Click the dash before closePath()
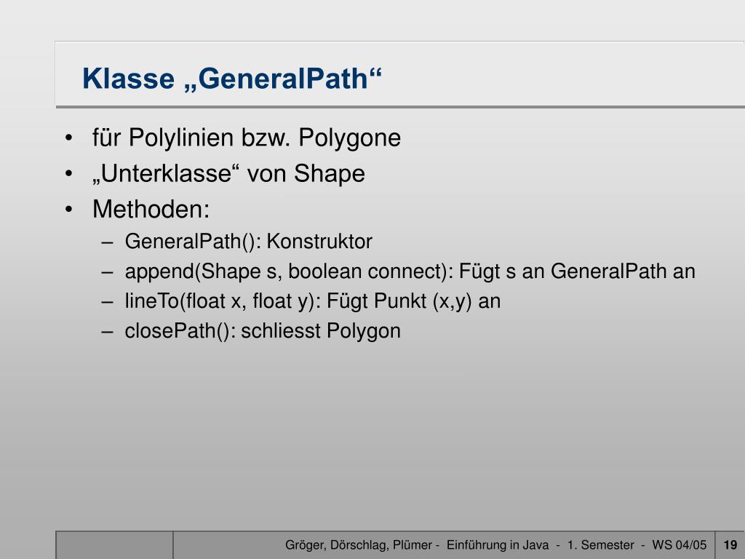Image resolution: width=745 pixels, height=559 pixels. click(x=108, y=332)
